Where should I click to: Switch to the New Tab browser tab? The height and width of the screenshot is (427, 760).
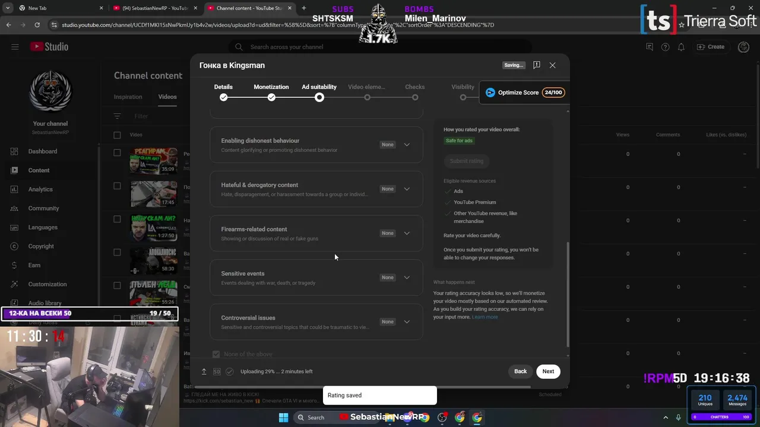[56, 8]
